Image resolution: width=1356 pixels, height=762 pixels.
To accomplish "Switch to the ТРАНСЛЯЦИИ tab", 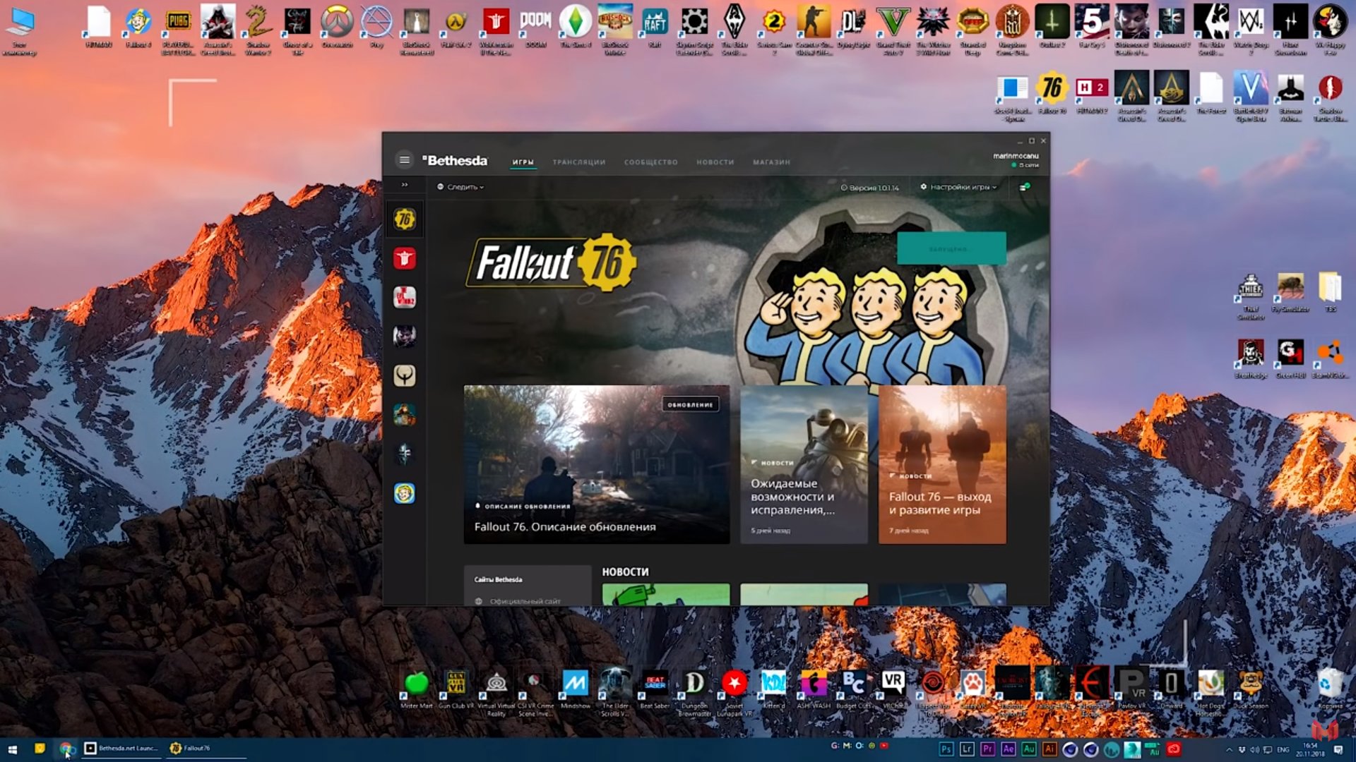I will [578, 162].
